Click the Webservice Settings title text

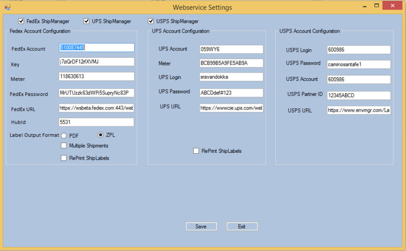pyautogui.click(x=202, y=7)
